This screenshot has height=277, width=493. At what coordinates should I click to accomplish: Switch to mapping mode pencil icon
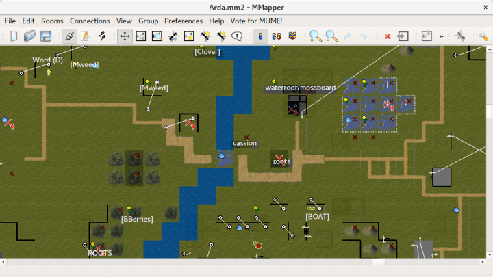coord(85,36)
